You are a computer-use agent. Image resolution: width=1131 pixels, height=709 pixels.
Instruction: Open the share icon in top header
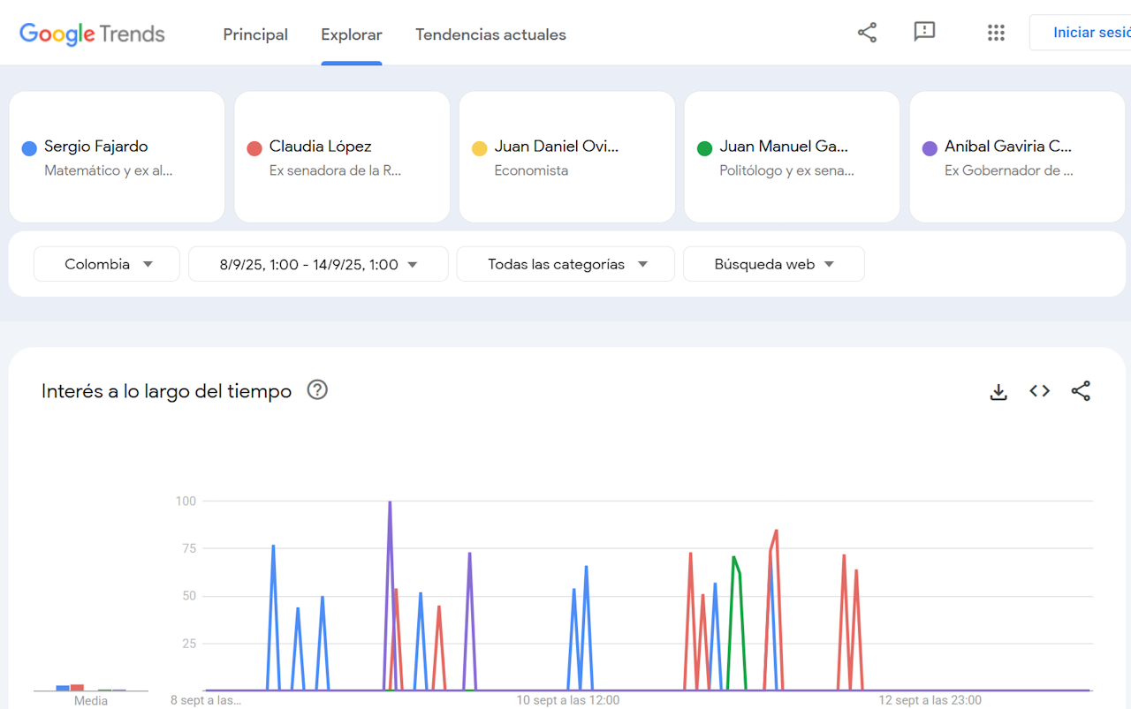coord(867,33)
